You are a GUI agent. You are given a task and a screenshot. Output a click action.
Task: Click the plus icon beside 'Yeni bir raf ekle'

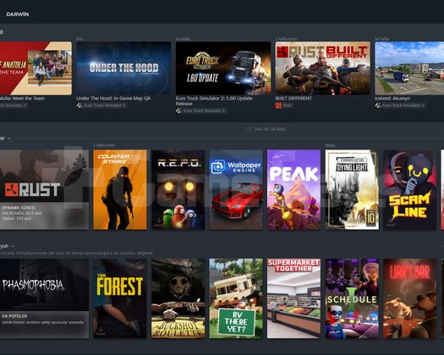coord(249,129)
